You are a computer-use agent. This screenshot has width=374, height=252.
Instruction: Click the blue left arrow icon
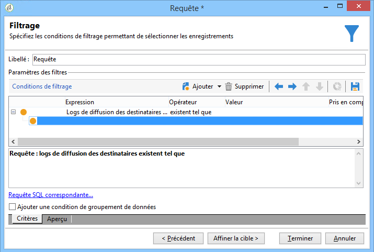point(279,86)
